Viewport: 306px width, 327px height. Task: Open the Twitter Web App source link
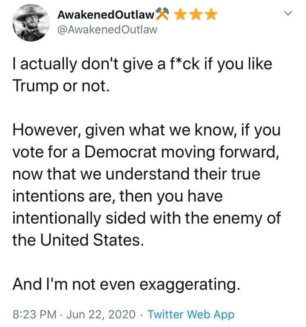pyautogui.click(x=191, y=314)
